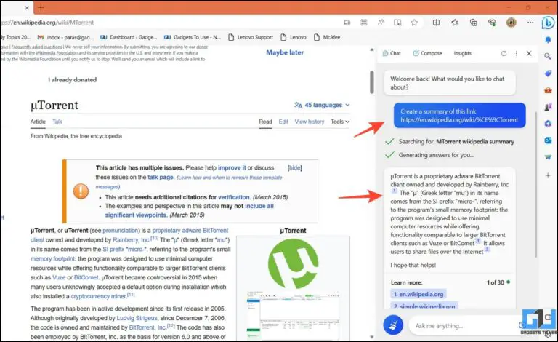Switch to the Insights tab
This screenshot has width=558, height=342.
462,53
